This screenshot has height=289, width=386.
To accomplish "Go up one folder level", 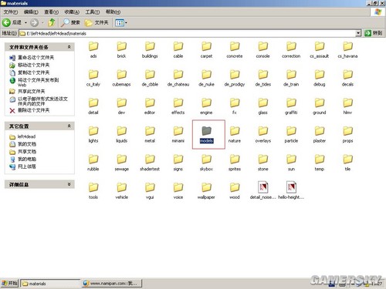I will point(52,22).
